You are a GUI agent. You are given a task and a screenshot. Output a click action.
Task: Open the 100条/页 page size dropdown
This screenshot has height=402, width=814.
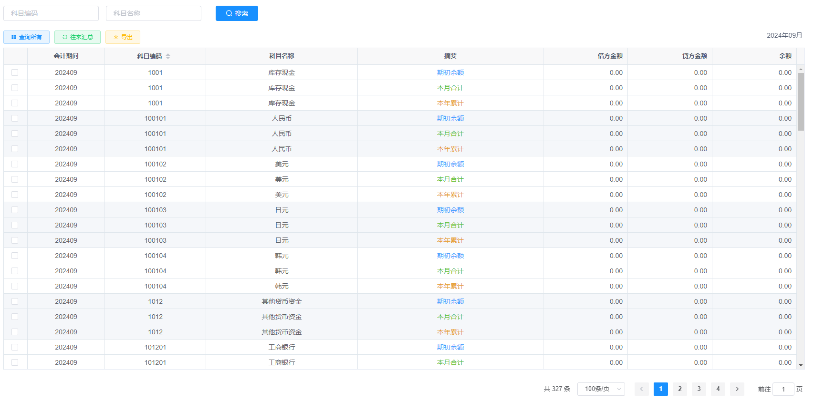[601, 389]
